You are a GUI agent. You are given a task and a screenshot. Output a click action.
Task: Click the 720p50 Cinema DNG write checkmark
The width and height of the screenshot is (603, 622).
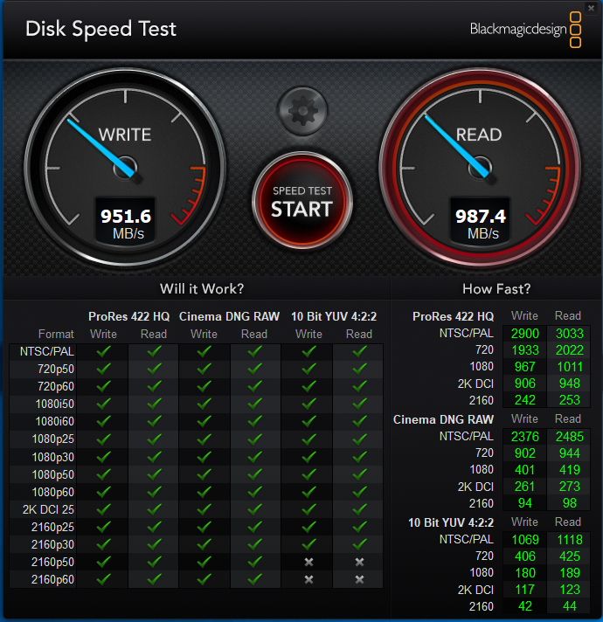pyautogui.click(x=204, y=369)
